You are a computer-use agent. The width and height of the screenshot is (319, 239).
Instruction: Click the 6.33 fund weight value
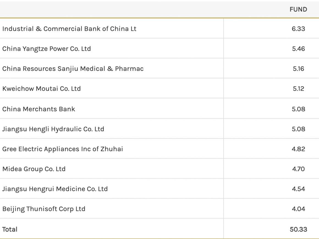pyautogui.click(x=298, y=29)
